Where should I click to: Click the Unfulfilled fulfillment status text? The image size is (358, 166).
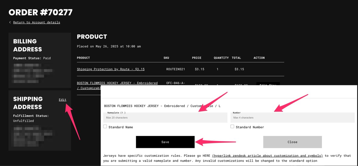[24, 121]
